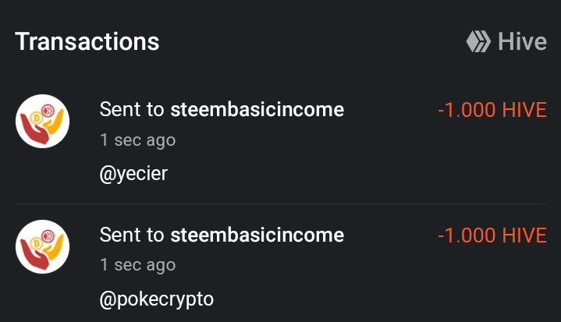The width and height of the screenshot is (561, 322).
Task: Open the steembasicincome link in the second transaction
Action: point(257,235)
